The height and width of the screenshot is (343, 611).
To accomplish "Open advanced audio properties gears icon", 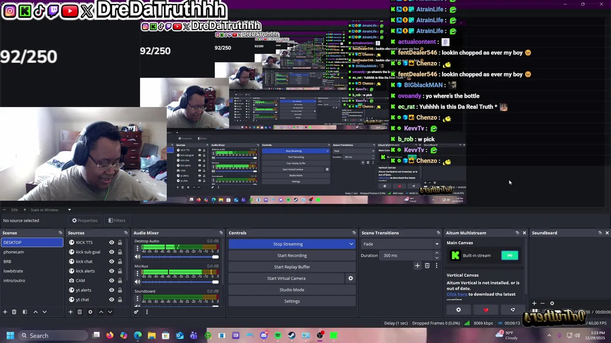I will (136, 312).
